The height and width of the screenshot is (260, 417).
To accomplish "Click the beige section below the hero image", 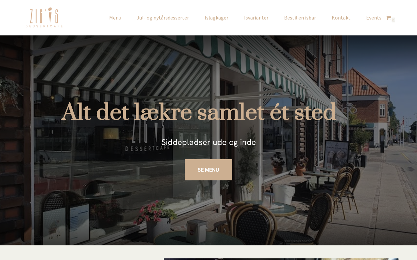I will point(81,253).
